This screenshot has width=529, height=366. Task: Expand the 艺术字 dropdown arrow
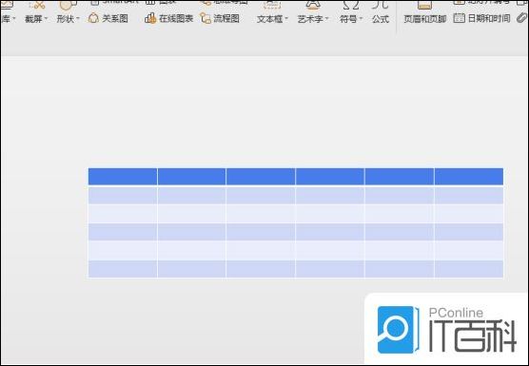pyautogui.click(x=327, y=18)
